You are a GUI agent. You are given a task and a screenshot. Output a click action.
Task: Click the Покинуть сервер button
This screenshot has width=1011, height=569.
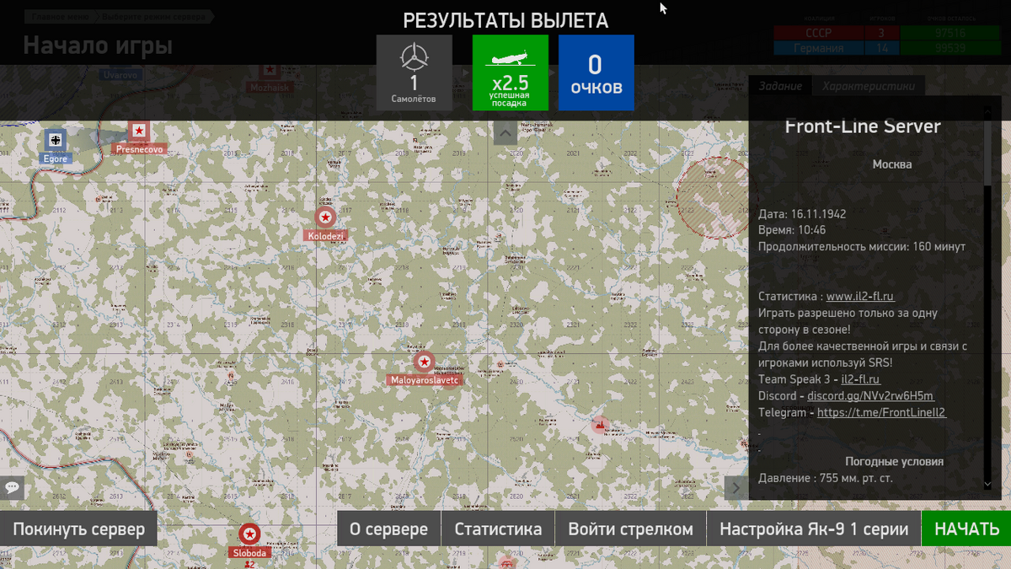point(78,529)
